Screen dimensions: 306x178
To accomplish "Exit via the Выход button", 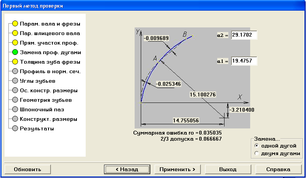I will (x=228, y=169).
